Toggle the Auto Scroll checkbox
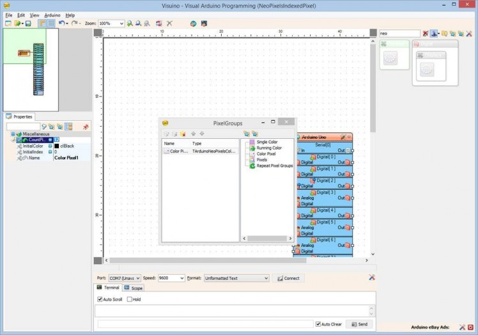 [x=100, y=299]
